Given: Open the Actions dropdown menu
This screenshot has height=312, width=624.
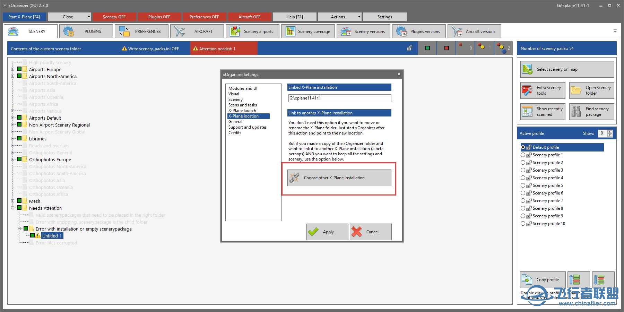Looking at the screenshot, I should 340,17.
